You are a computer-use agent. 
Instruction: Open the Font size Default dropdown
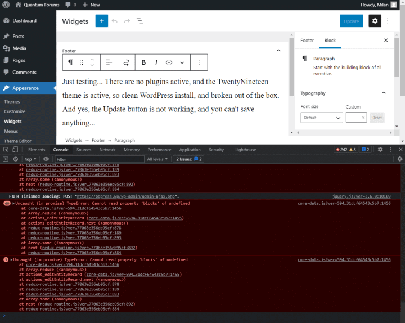point(322,118)
